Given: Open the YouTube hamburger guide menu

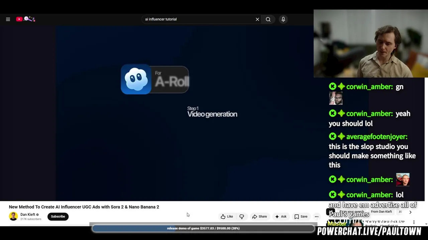Looking at the screenshot, I should point(8,19).
